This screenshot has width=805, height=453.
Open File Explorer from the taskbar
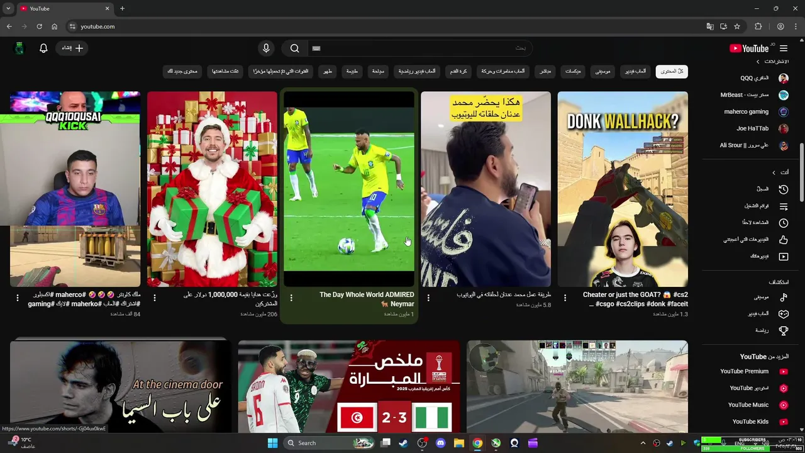(458, 443)
